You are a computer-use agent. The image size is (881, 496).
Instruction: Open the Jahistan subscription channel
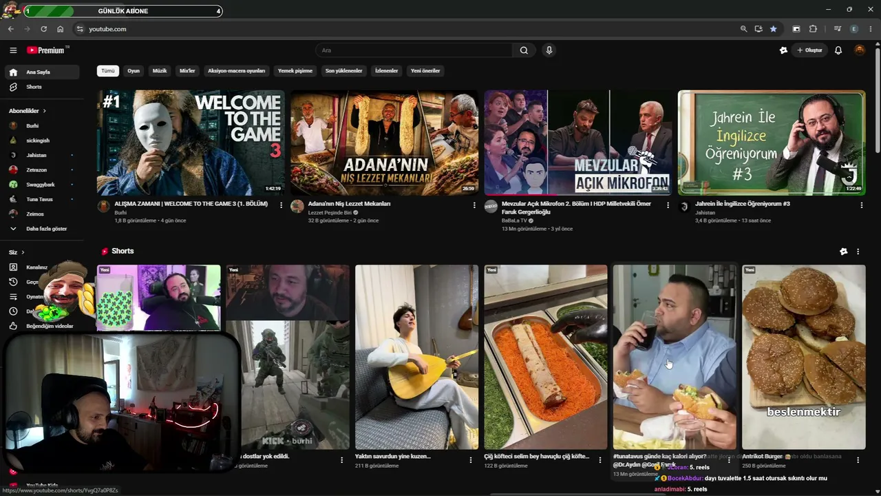41,155
